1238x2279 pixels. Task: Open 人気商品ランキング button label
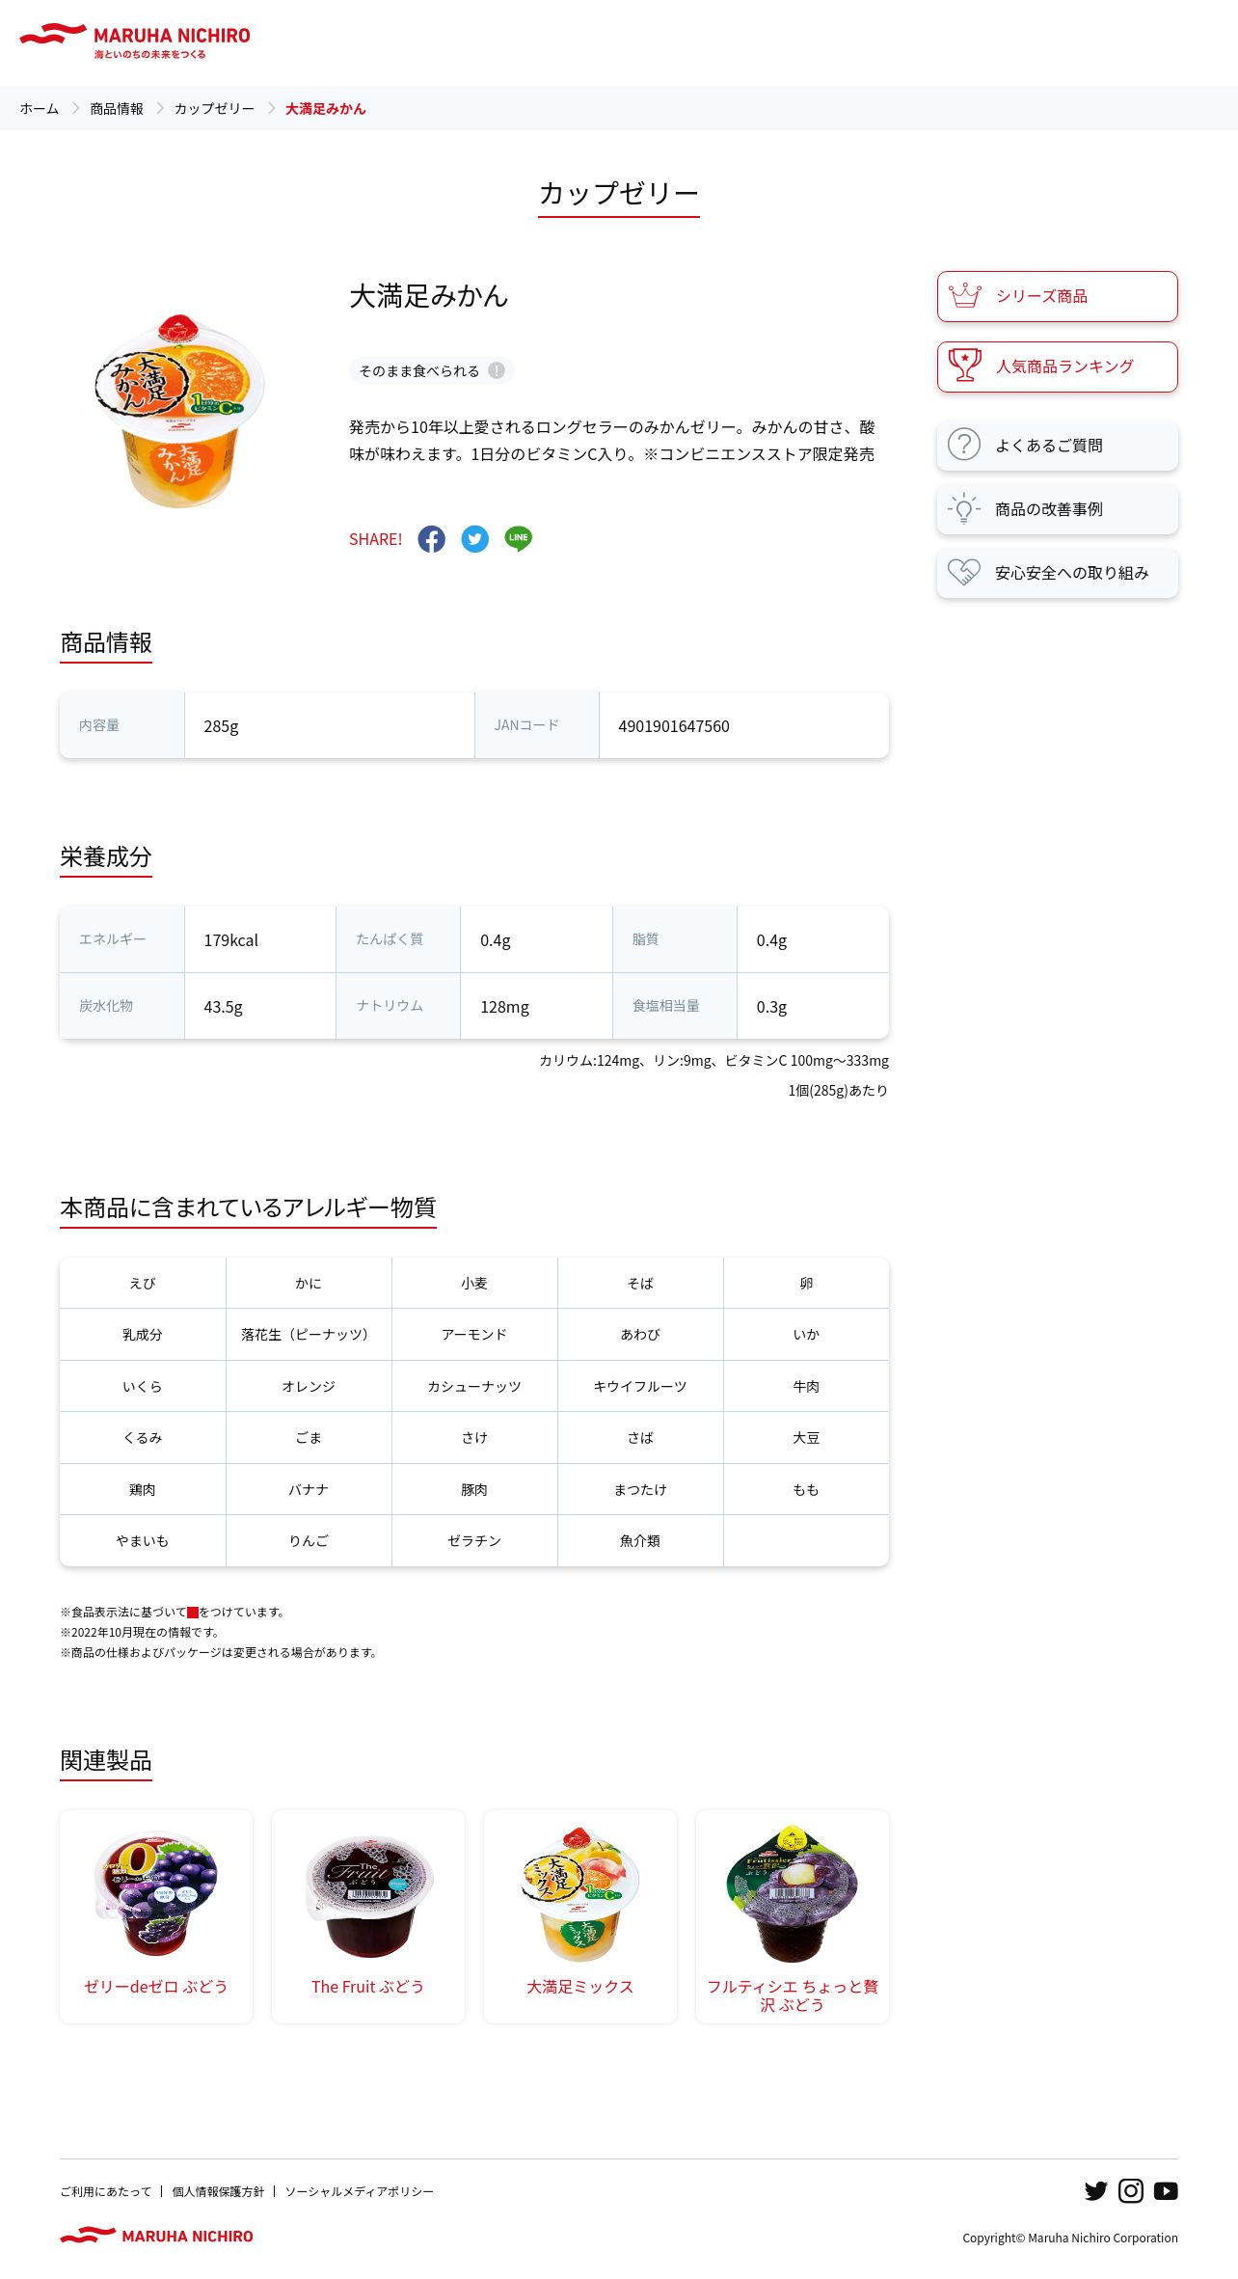point(1064,366)
